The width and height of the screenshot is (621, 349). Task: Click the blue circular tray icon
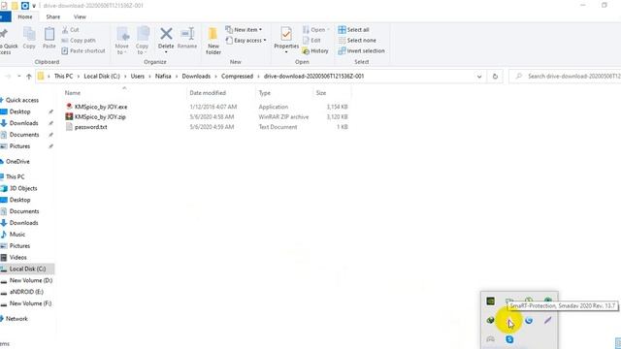tap(529, 320)
